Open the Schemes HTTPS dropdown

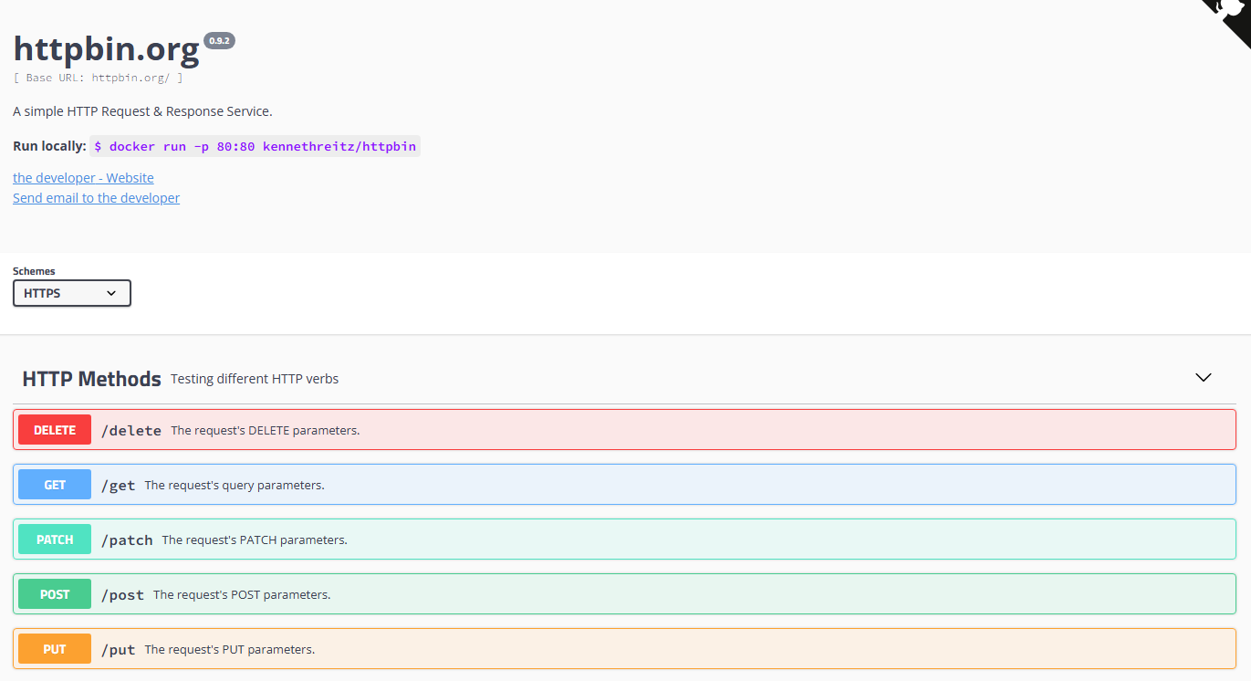click(72, 293)
